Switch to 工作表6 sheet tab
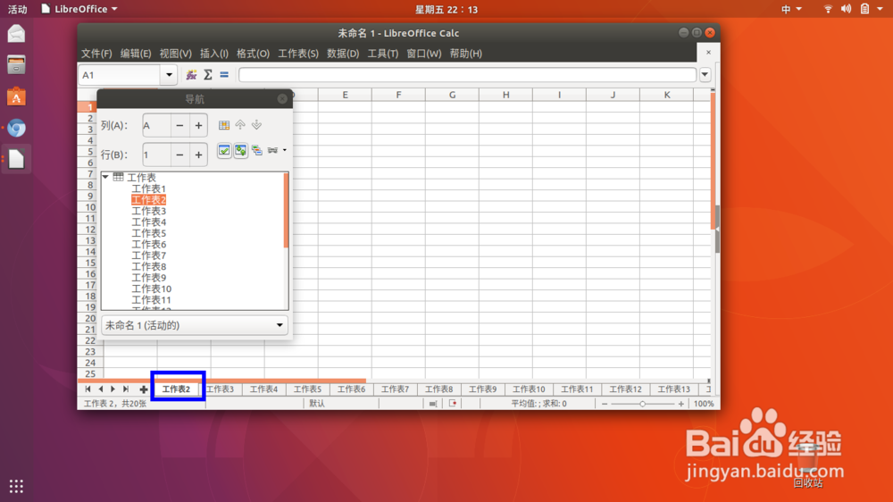 (351, 389)
